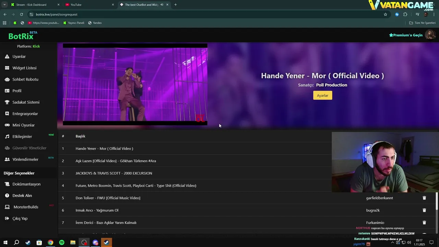Show hidden system tray icons
The image size is (439, 247).
click(x=393, y=243)
